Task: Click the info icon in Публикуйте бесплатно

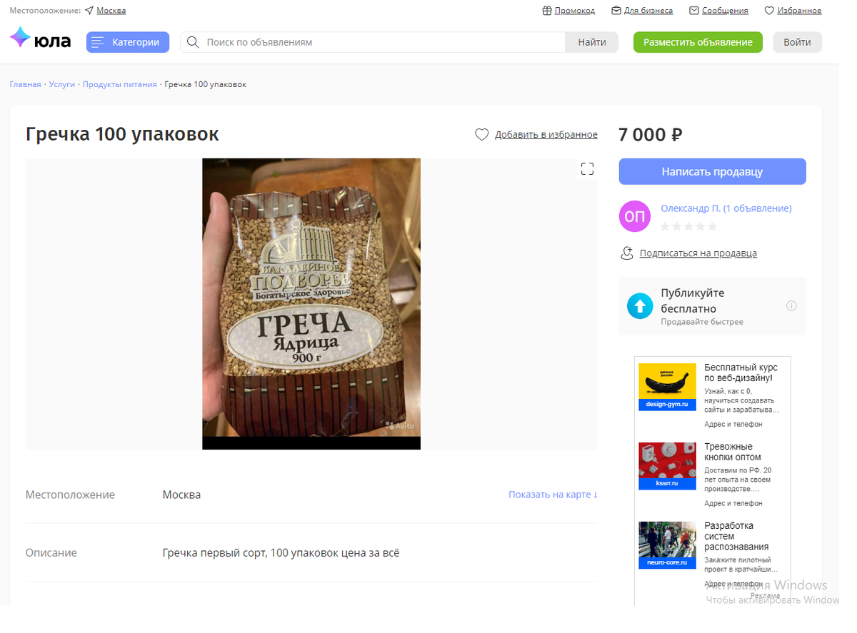Action: (791, 306)
